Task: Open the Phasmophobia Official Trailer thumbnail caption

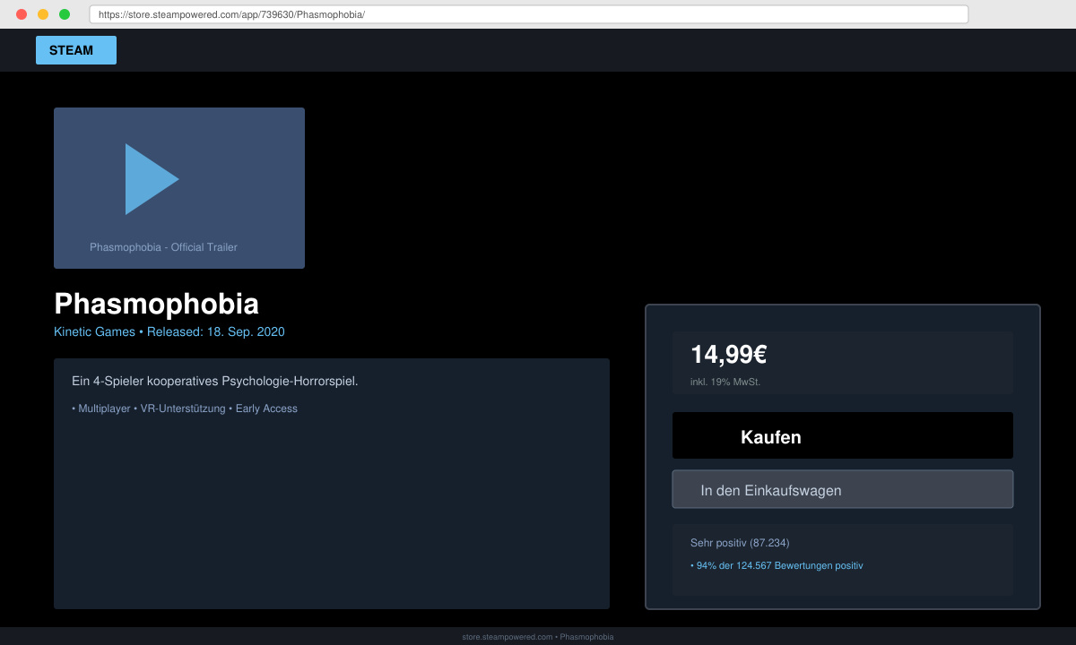Action: (x=163, y=247)
